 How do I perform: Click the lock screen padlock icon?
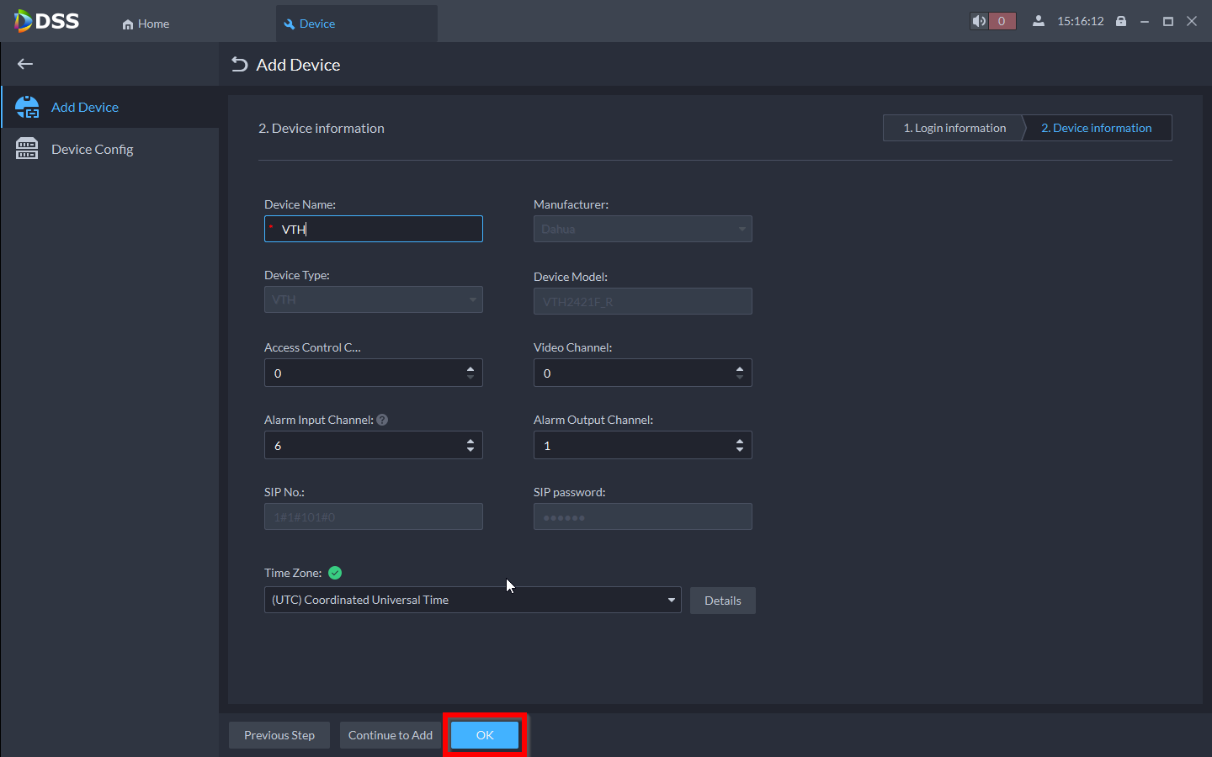[1121, 22]
